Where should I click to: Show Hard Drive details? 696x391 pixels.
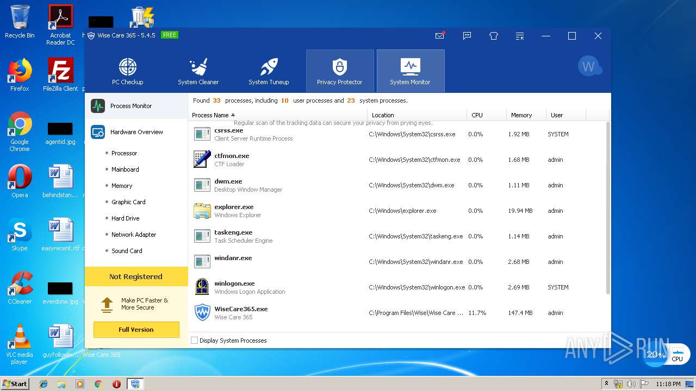[x=126, y=218]
